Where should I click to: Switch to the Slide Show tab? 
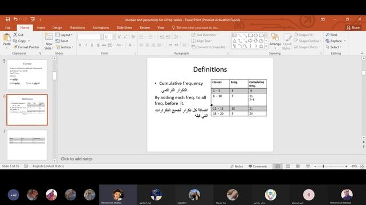click(124, 28)
